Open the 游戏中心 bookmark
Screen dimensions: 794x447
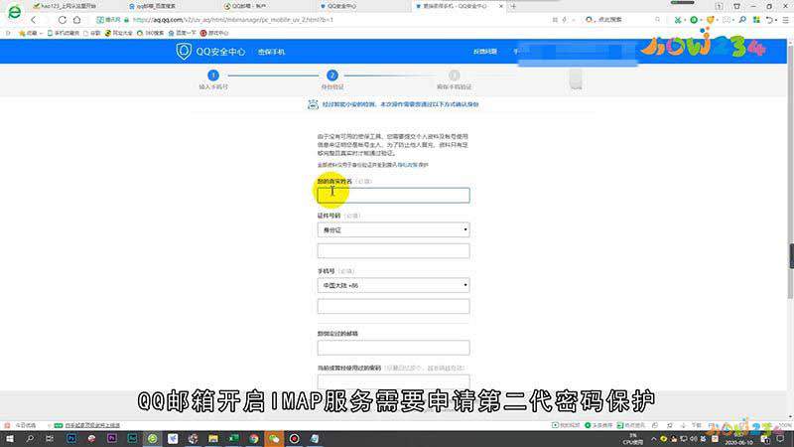[x=214, y=33]
